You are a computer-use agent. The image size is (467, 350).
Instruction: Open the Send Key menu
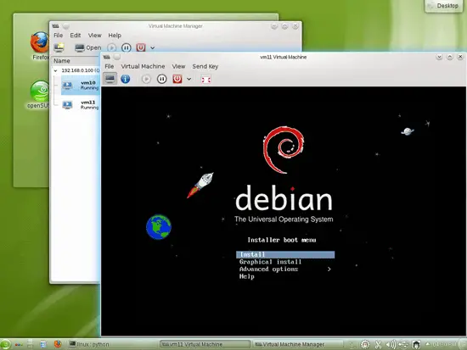(x=205, y=66)
